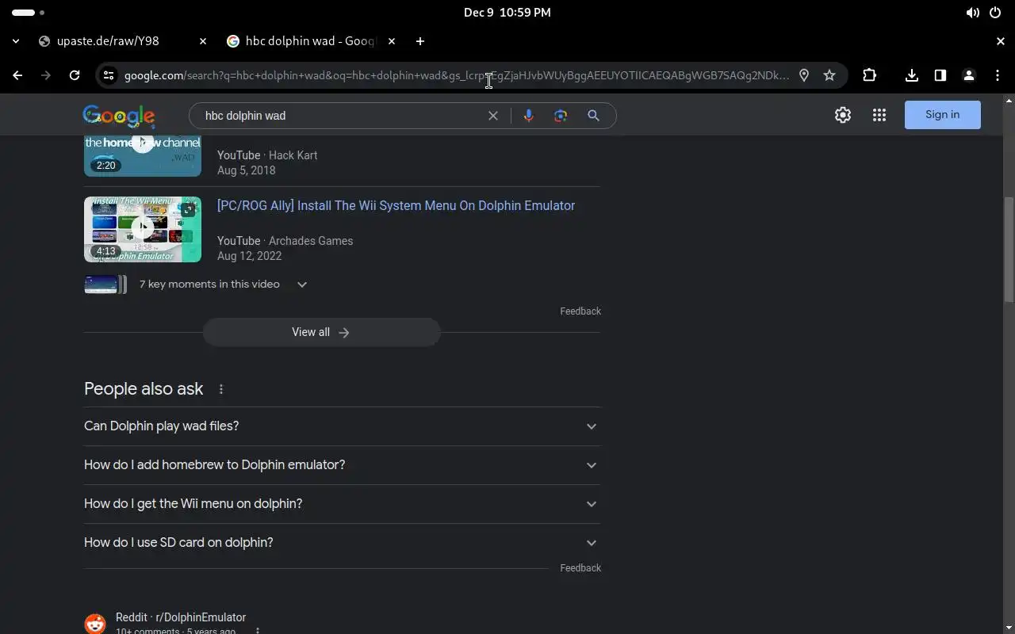Open the Activities overview pill

29,13
